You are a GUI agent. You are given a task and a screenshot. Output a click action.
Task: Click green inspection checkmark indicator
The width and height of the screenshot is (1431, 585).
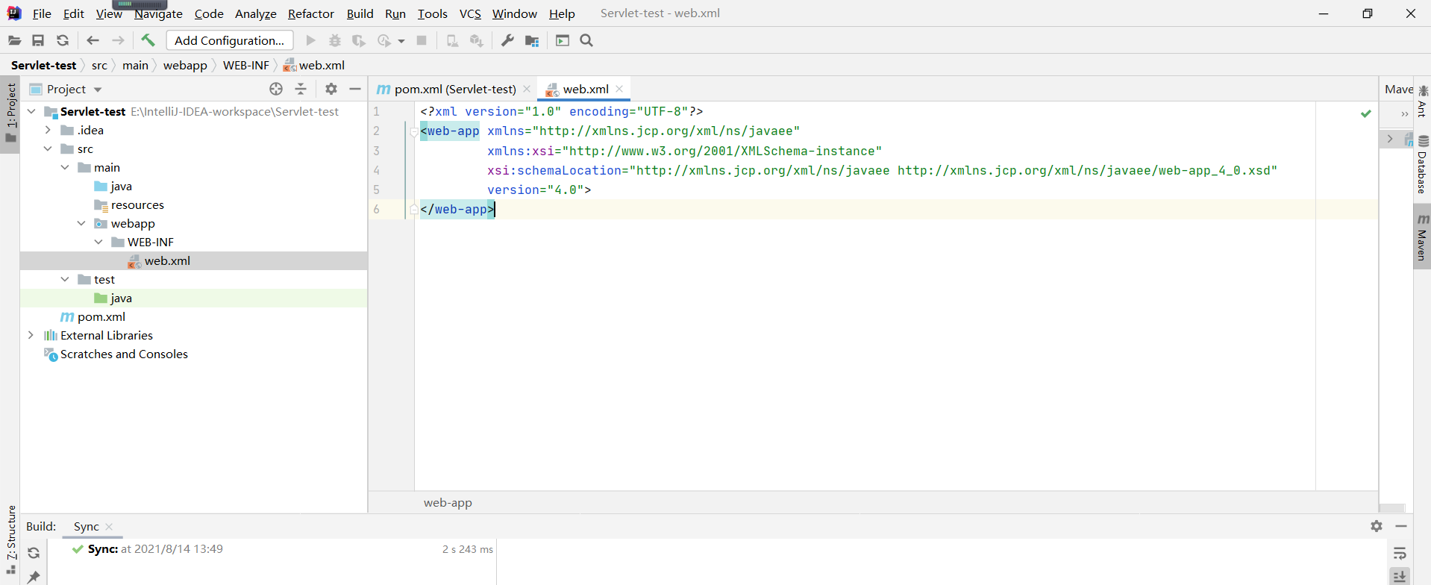click(1365, 113)
